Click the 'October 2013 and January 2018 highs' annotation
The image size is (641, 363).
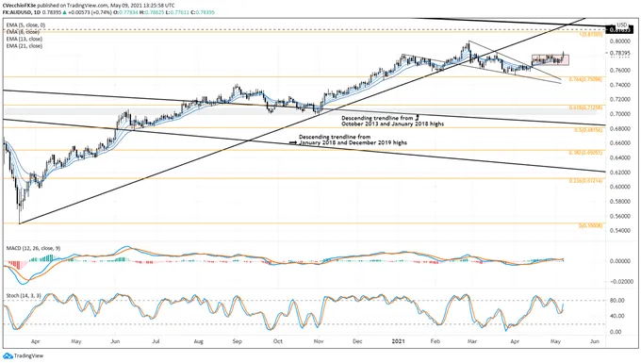pyautogui.click(x=392, y=124)
